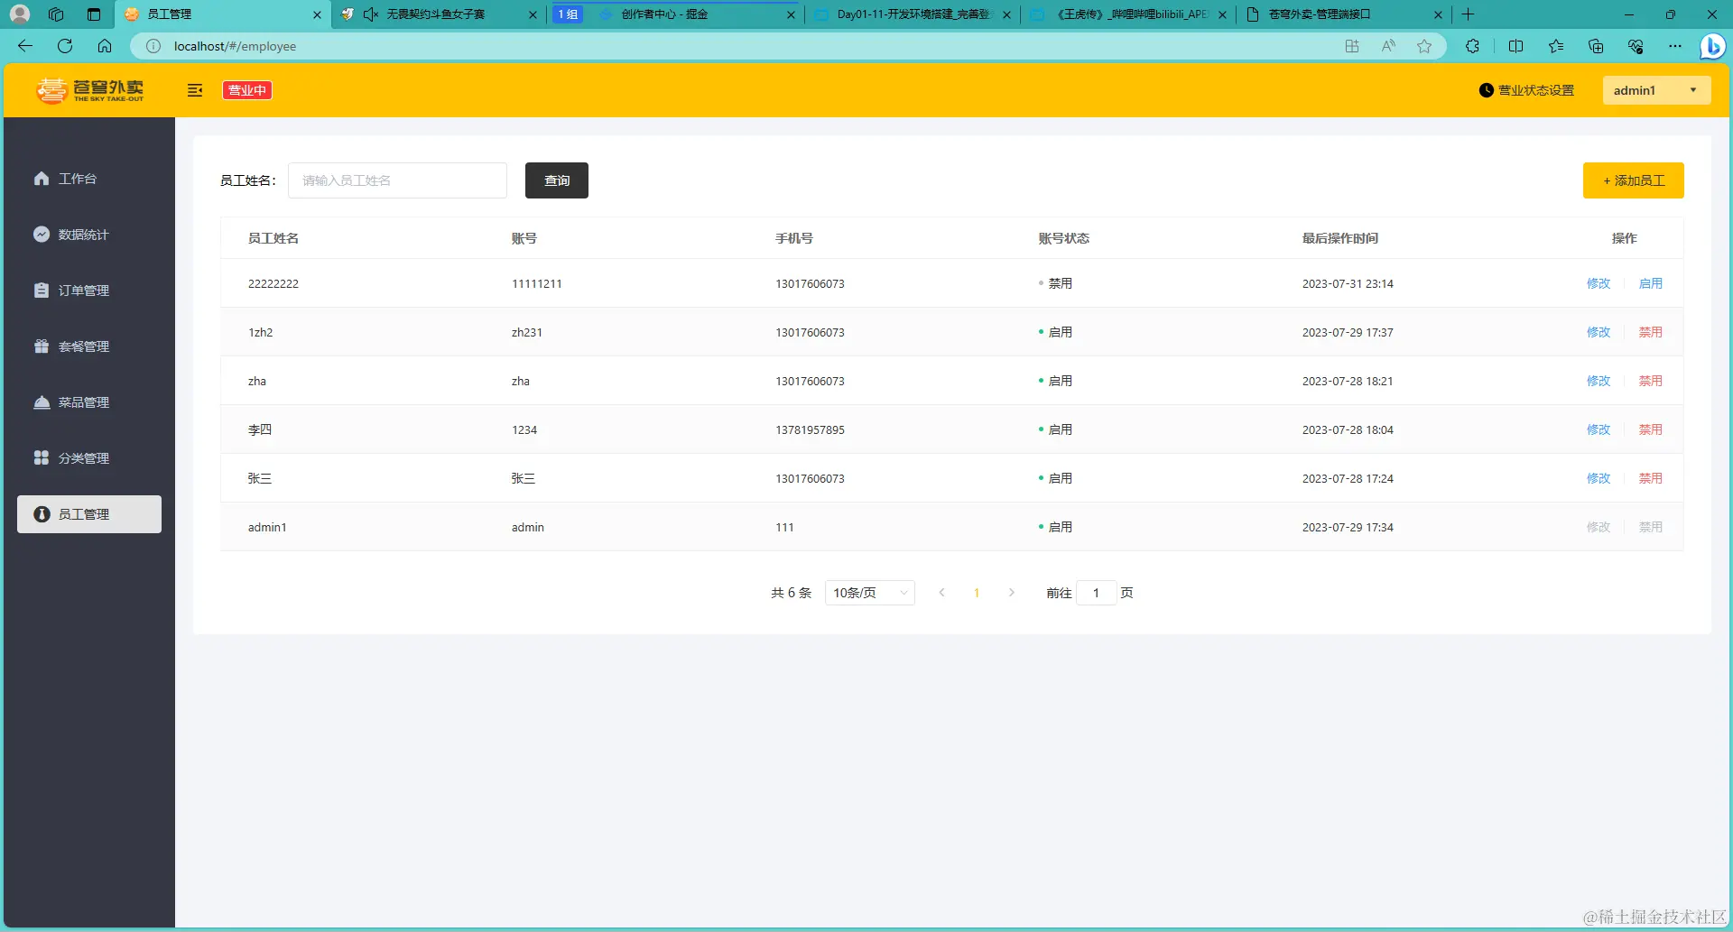
Task: Click the tab actions menu icon
Action: (94, 14)
